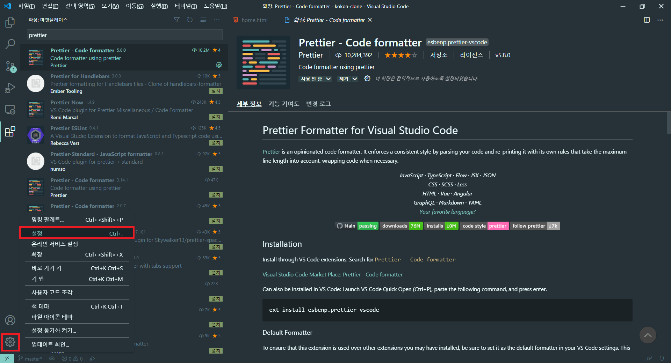Close the Prettier extension tab

pos(370,20)
